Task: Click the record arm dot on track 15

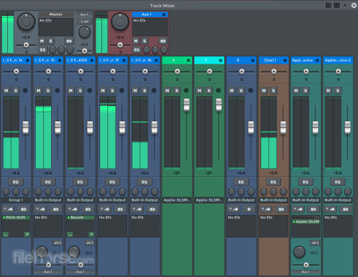Action: click(x=58, y=90)
